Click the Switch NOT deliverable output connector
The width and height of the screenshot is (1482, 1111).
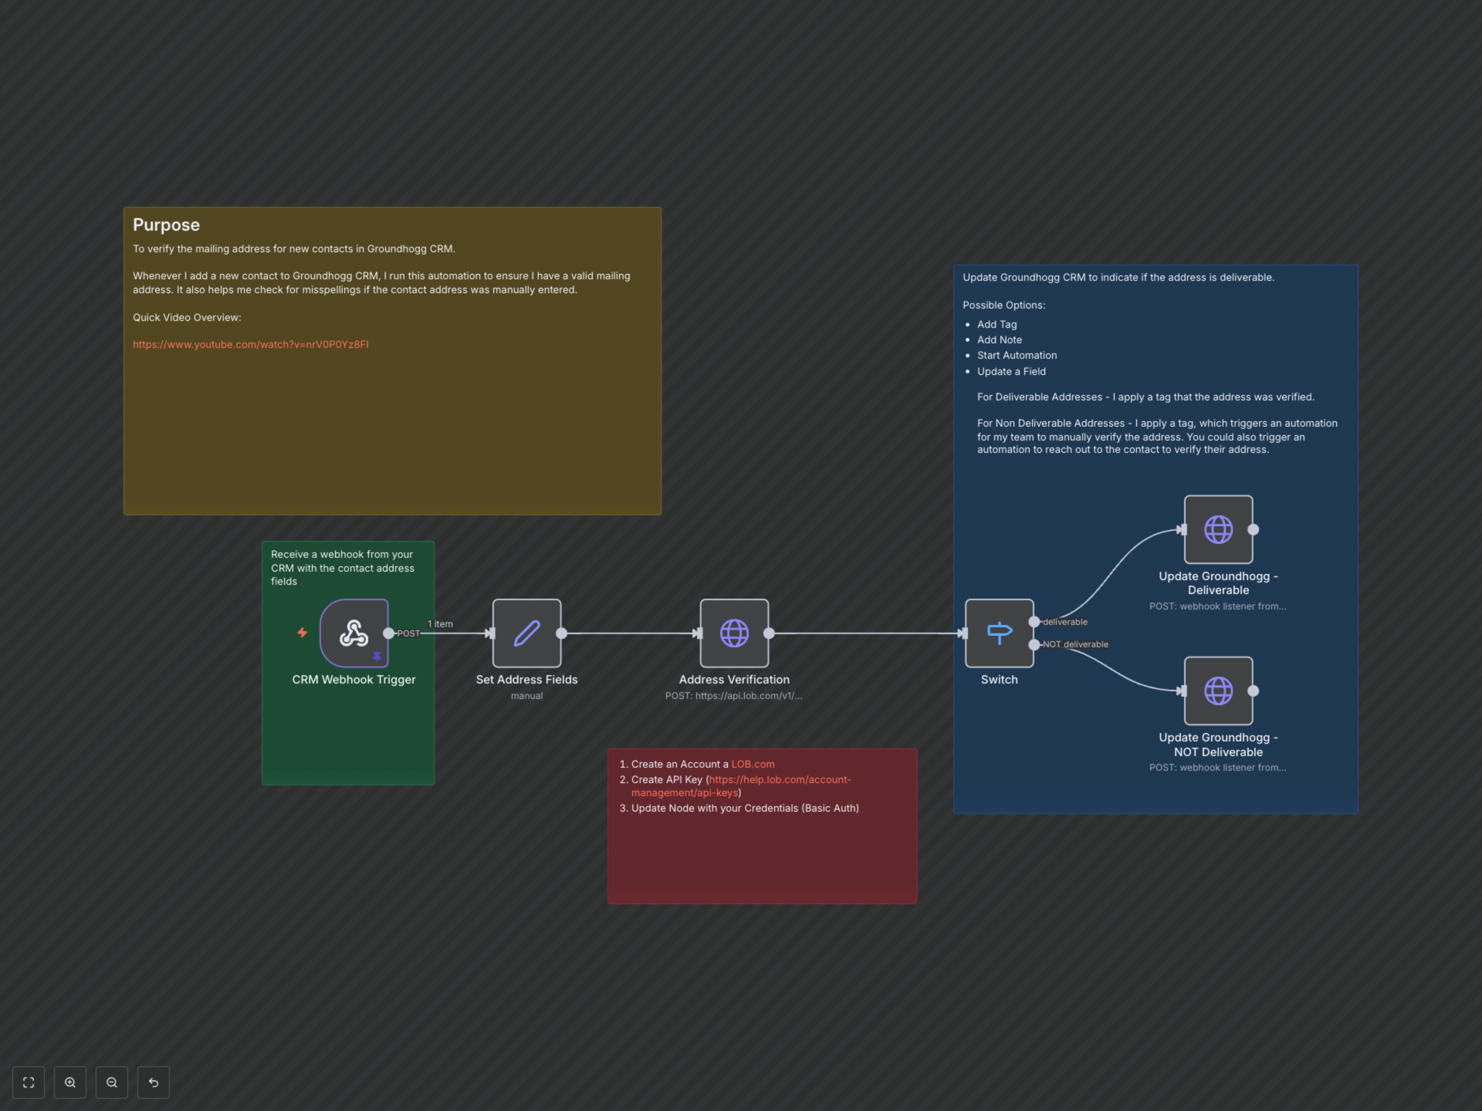pyautogui.click(x=1034, y=644)
